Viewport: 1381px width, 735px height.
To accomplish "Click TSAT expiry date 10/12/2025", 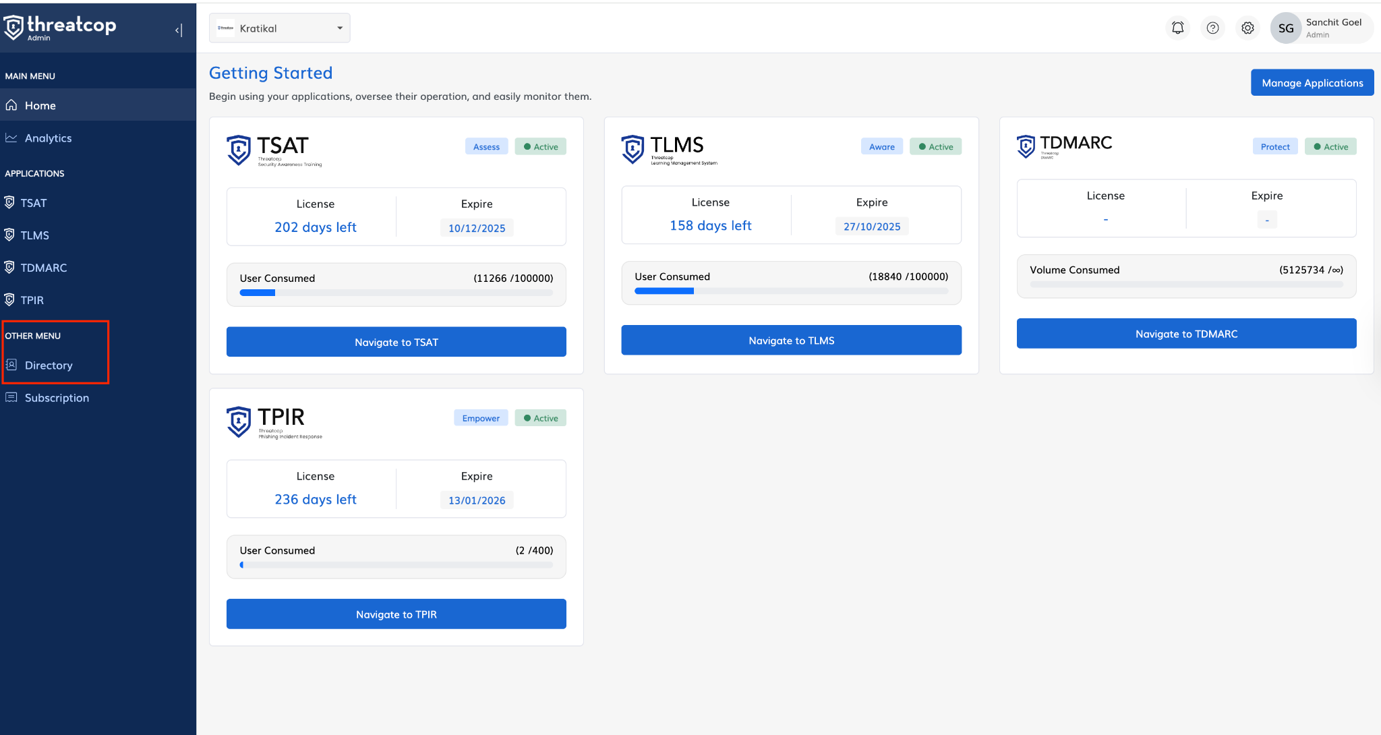I will [x=477, y=228].
